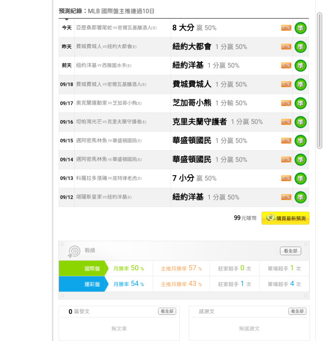The width and height of the screenshot is (325, 341).
Task: Select the green 國際盤 tab
Action: pyautogui.click(x=84, y=268)
